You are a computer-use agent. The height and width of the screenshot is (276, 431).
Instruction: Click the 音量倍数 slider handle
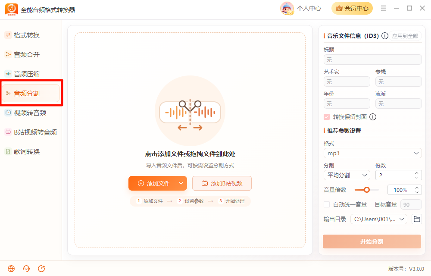[x=367, y=190]
